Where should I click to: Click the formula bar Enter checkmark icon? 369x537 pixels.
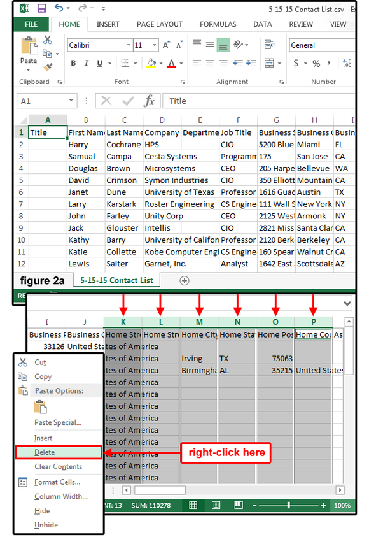[x=128, y=101]
